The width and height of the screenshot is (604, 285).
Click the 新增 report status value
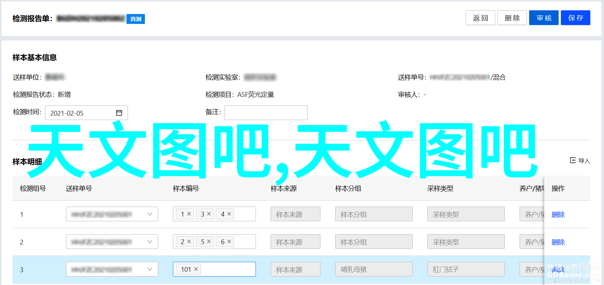click(64, 94)
